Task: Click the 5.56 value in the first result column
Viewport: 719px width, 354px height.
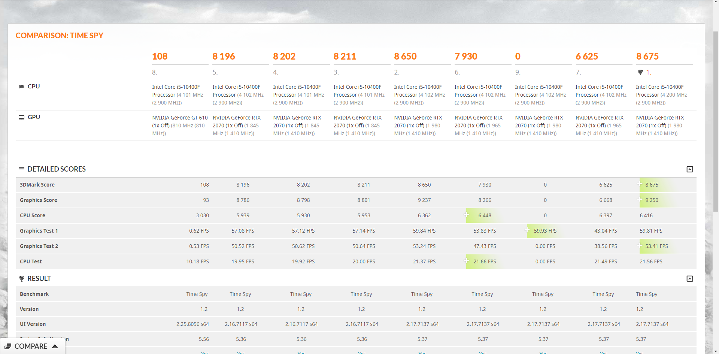Action: (204, 339)
